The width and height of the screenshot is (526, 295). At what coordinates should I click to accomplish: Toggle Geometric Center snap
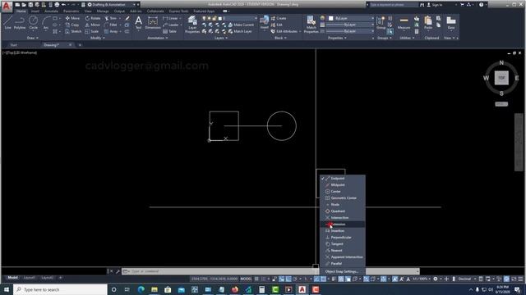pos(344,198)
